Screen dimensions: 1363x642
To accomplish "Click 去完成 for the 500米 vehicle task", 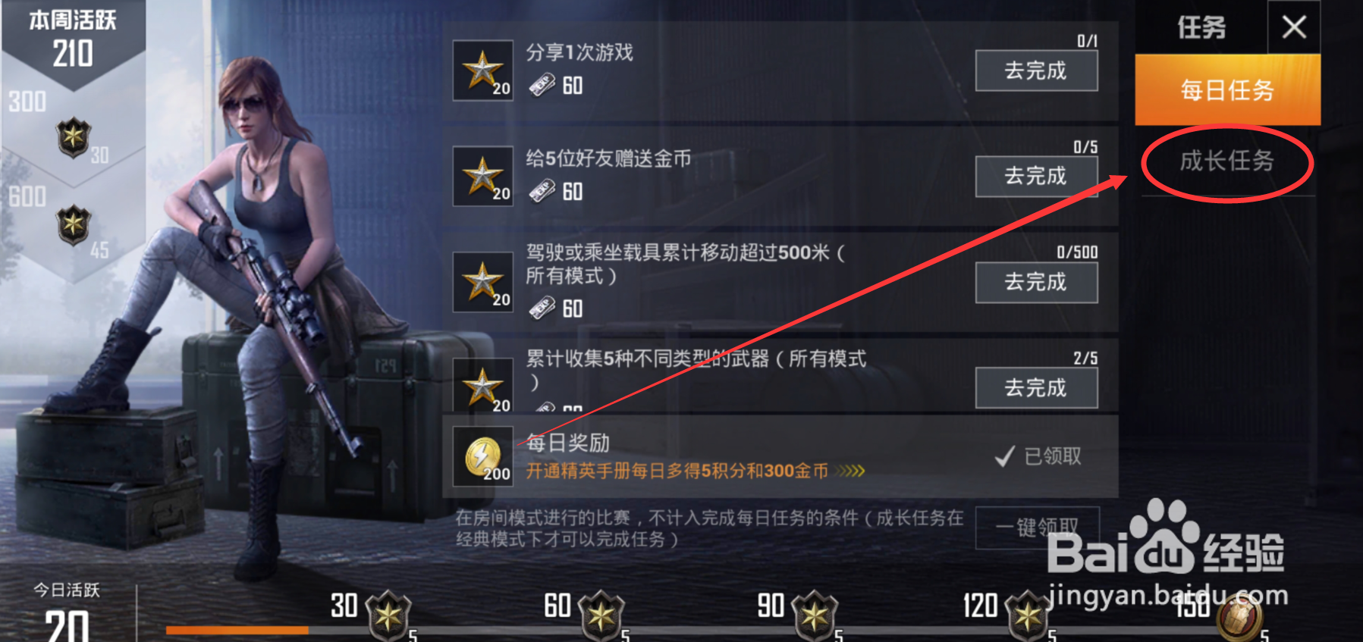I will [1036, 282].
